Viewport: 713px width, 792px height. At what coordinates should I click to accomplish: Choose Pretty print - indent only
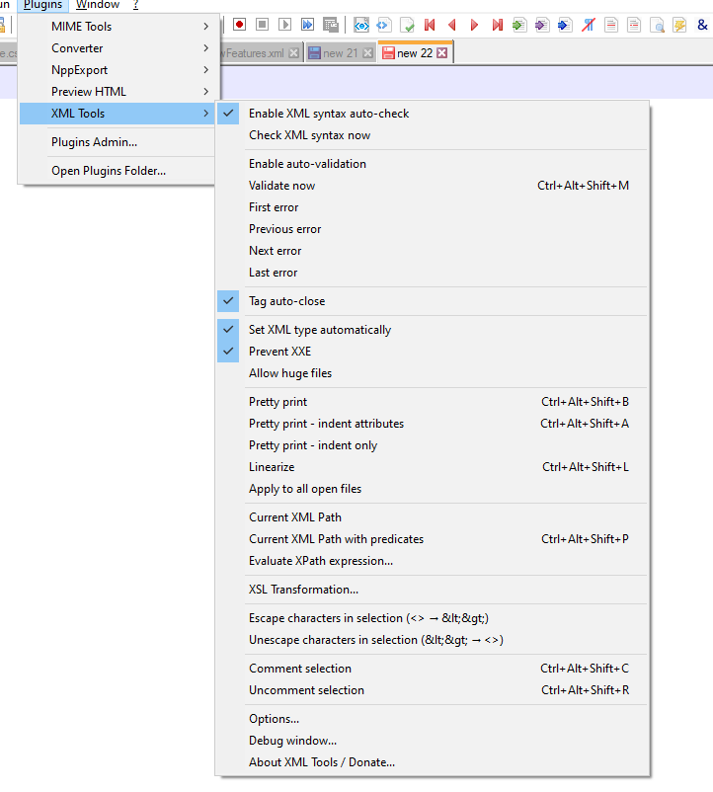[x=432, y=445]
